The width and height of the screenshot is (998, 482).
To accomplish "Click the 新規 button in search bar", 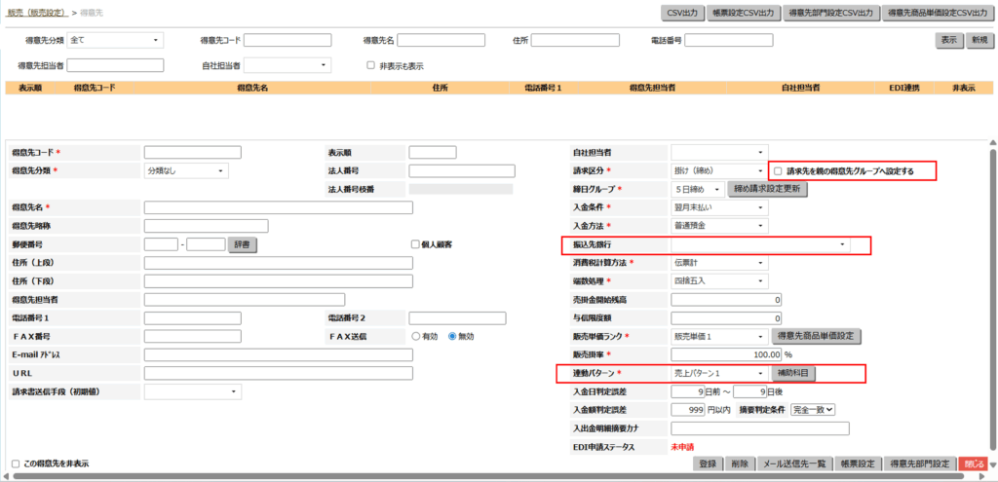I will click(x=978, y=40).
